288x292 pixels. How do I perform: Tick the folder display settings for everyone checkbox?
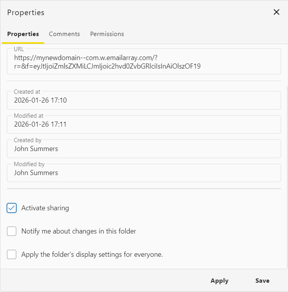pyautogui.click(x=12, y=254)
